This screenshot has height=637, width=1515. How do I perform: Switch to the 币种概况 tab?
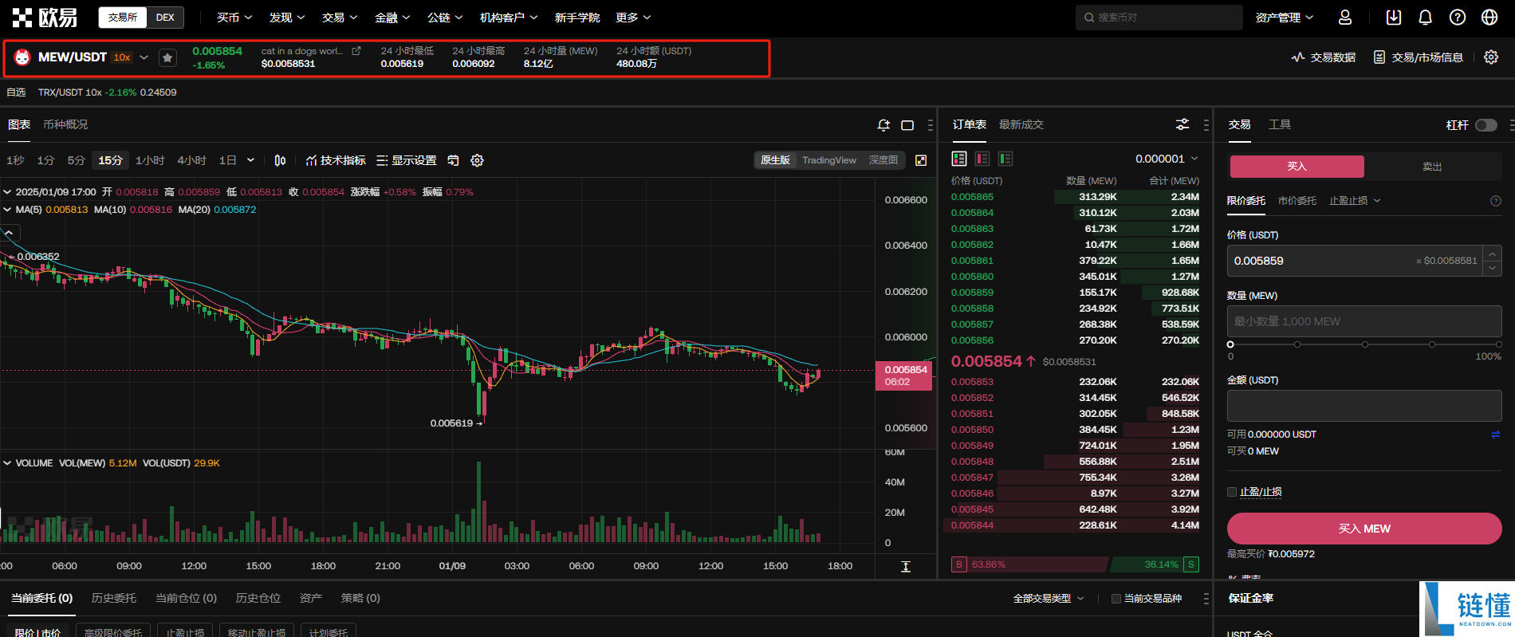(x=65, y=124)
